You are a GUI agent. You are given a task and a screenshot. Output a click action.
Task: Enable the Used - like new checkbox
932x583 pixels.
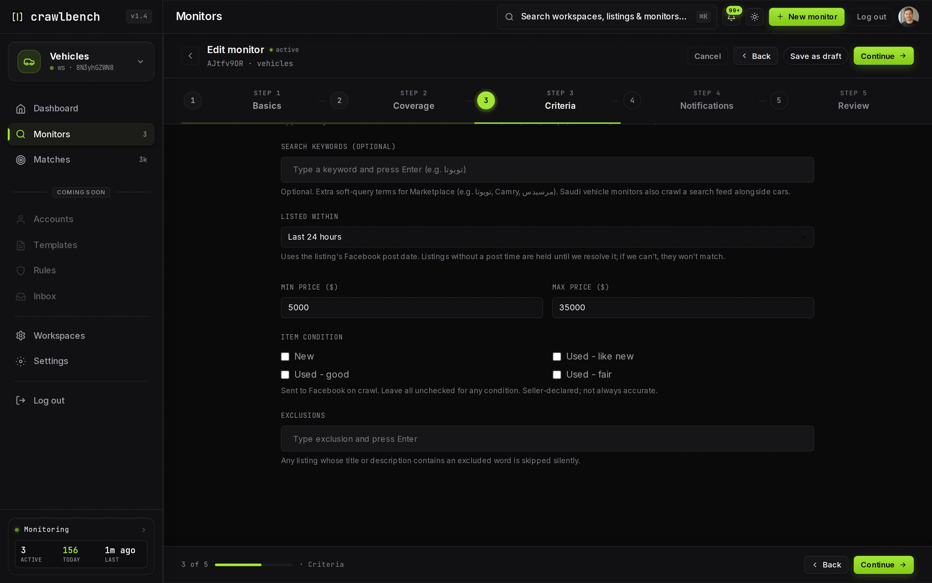click(557, 357)
